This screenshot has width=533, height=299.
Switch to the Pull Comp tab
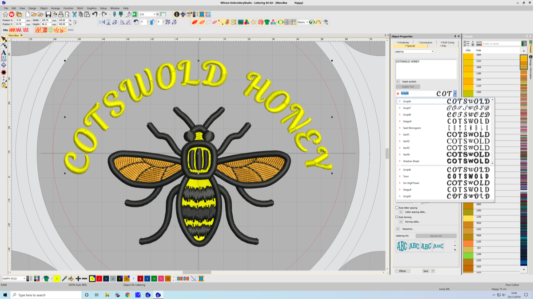click(448, 43)
